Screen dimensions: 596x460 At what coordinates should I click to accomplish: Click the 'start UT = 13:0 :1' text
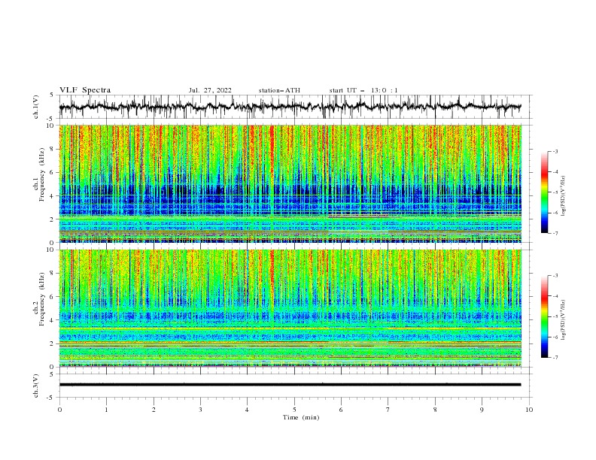click(363, 90)
